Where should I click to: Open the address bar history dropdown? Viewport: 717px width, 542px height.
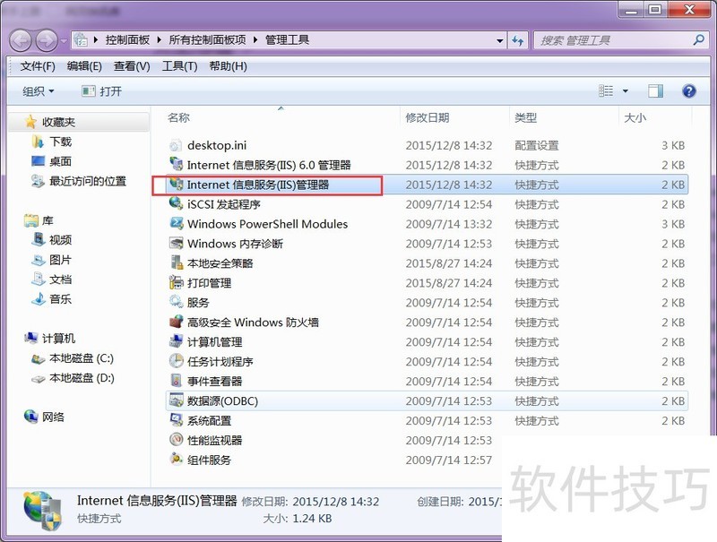[500, 40]
